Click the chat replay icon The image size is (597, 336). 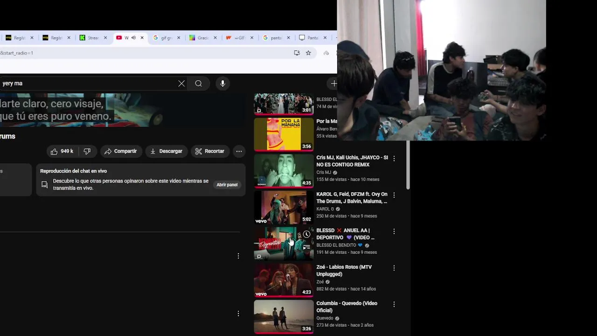[x=45, y=185]
